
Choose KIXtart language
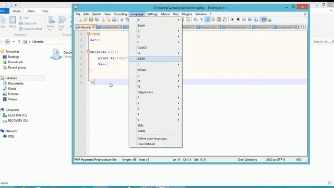(156, 70)
